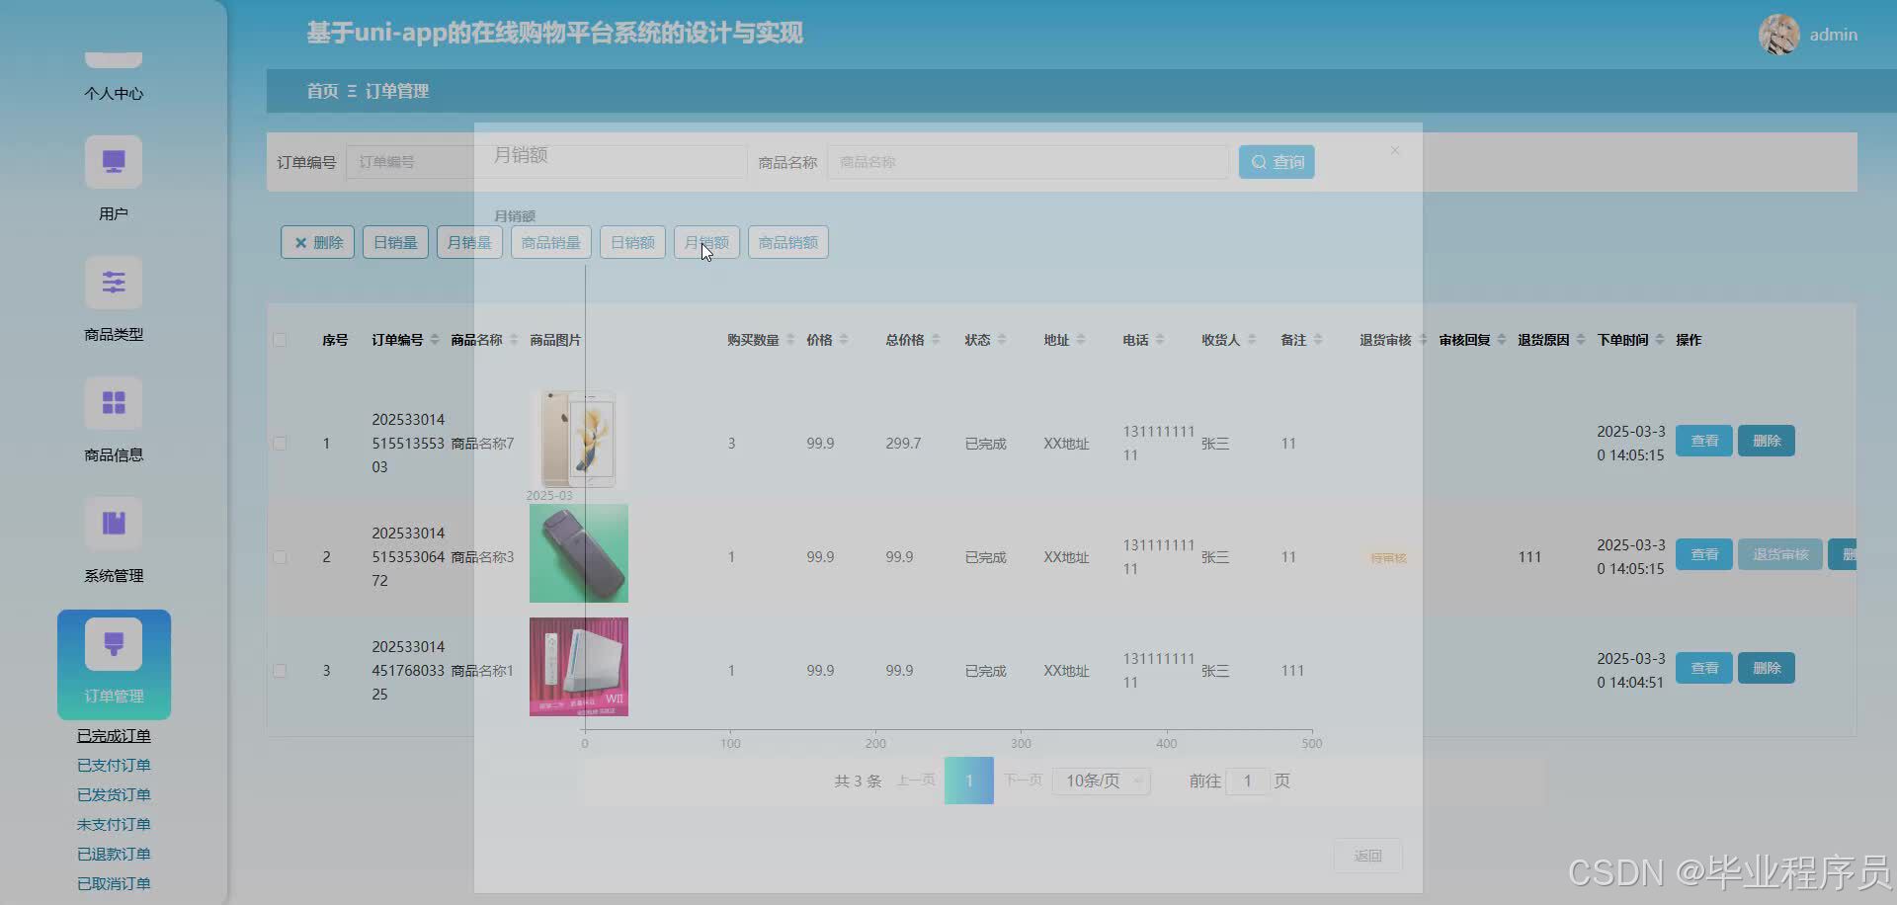Sort by 收货人 column arrows
This screenshot has width=1897, height=905.
1251,340
